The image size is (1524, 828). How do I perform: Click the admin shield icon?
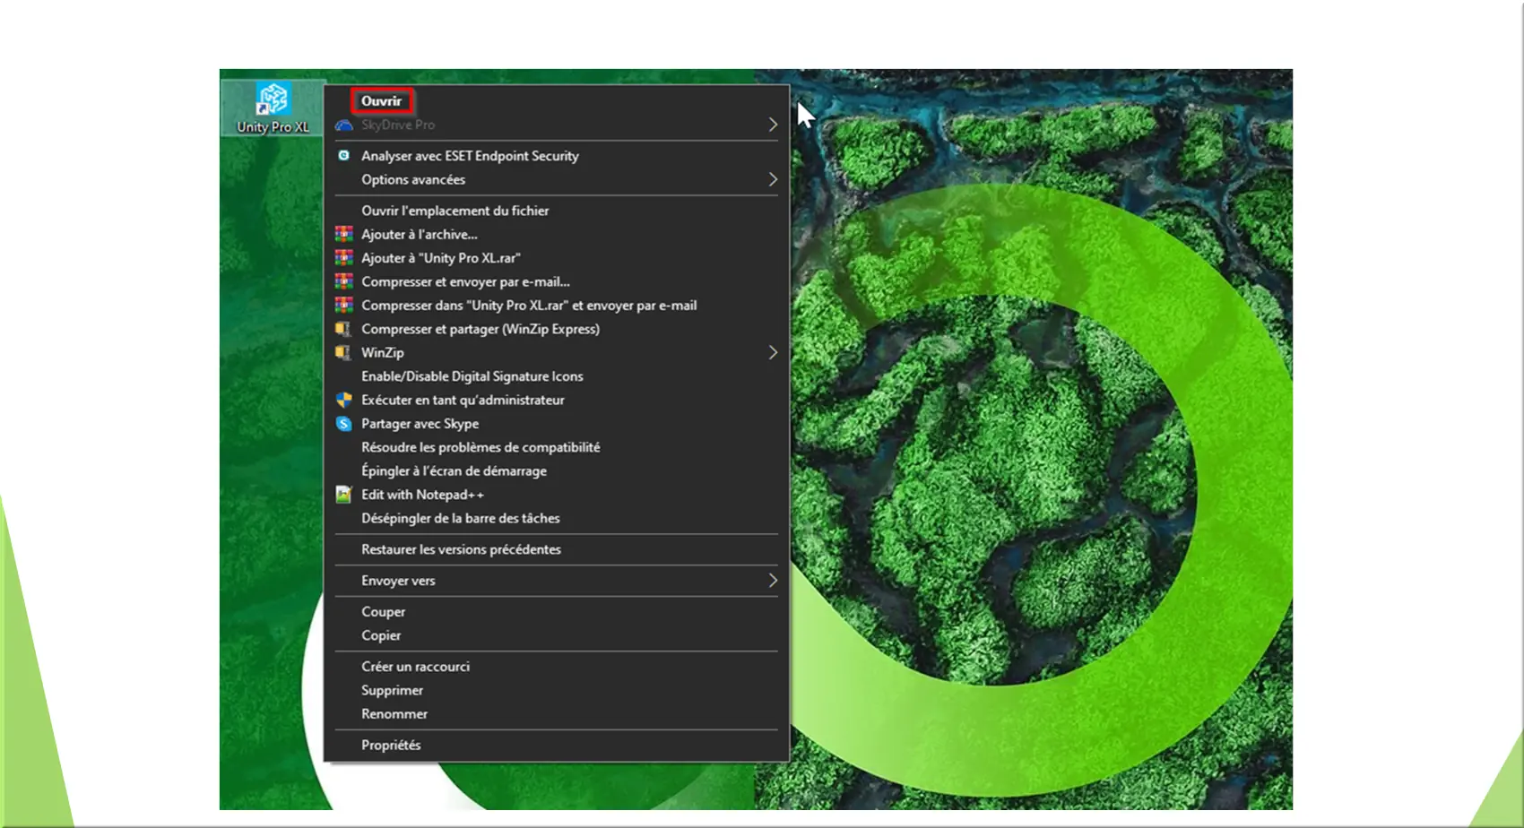tap(343, 401)
